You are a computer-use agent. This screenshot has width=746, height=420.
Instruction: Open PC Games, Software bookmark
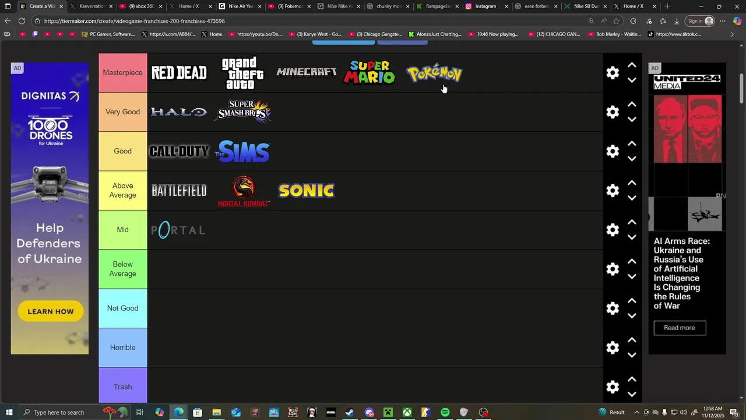pyautogui.click(x=108, y=34)
